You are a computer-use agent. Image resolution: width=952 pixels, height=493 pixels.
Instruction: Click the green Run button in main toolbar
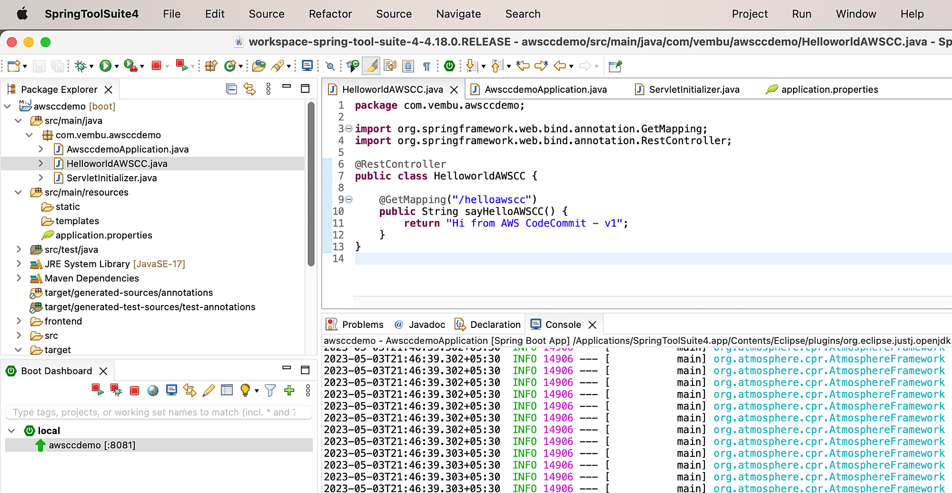tap(105, 66)
